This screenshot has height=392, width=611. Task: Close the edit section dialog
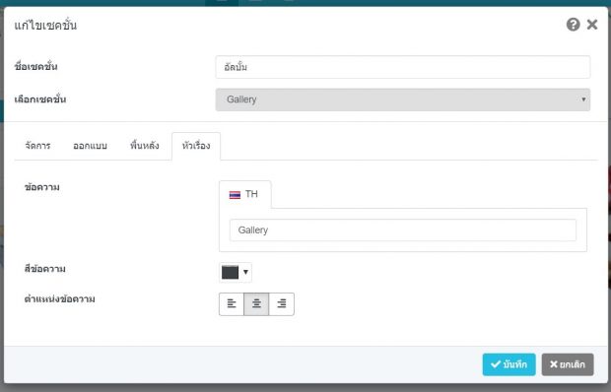pyautogui.click(x=592, y=25)
